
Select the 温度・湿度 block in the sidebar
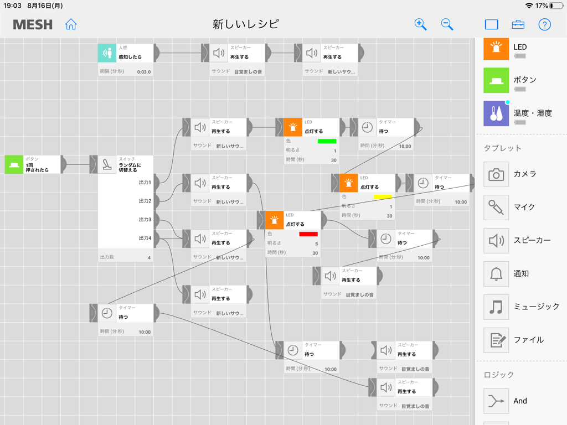496,113
